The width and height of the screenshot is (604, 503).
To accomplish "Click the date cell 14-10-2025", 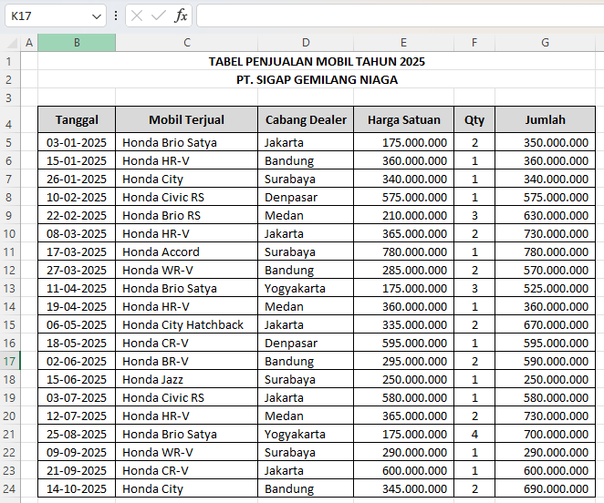I will 77,489.
